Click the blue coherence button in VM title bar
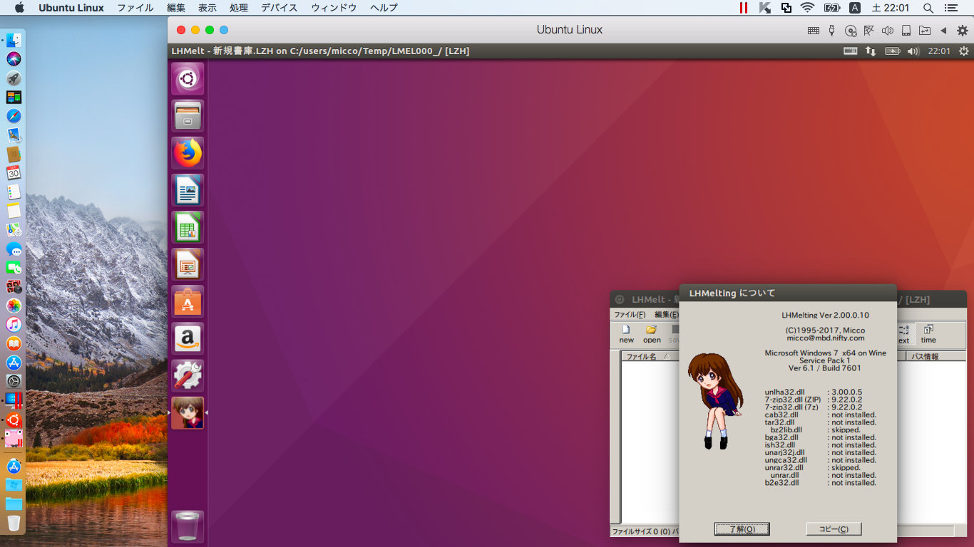 pyautogui.click(x=224, y=30)
